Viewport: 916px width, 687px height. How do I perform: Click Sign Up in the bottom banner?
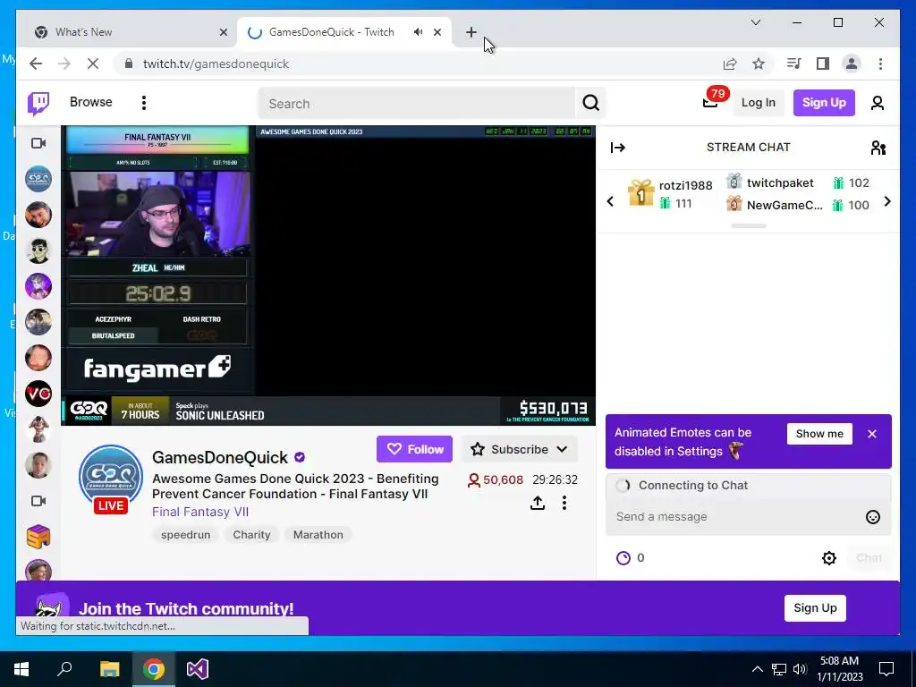pyautogui.click(x=815, y=608)
